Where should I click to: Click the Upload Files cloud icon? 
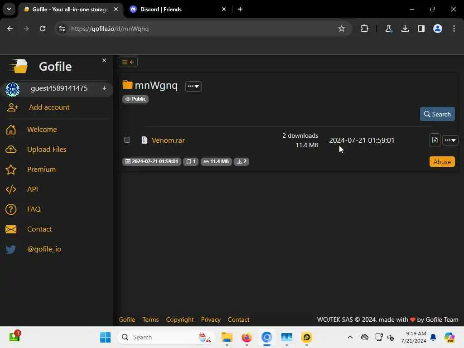click(11, 150)
